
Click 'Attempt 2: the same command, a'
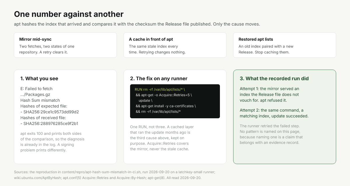coord(272,110)
